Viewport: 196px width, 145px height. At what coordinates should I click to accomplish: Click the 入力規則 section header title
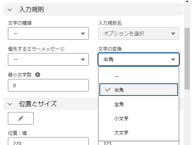tap(31, 9)
